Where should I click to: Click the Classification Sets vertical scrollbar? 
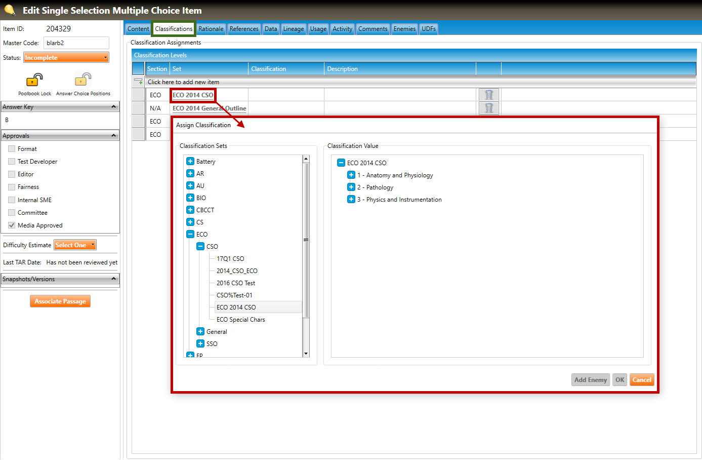tap(306, 253)
